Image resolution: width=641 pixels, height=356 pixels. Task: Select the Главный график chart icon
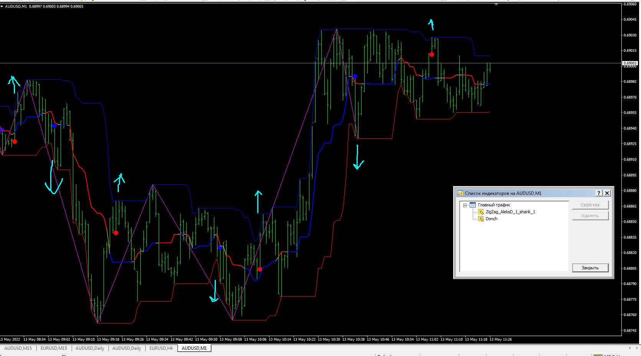[473, 205]
